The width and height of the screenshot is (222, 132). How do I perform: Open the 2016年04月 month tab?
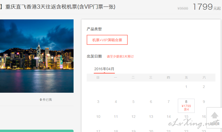104,69
